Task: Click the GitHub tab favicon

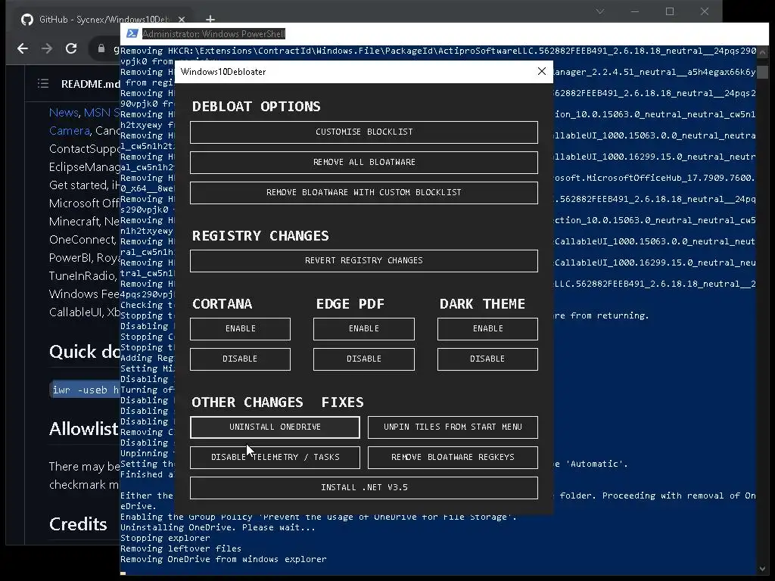Action: pyautogui.click(x=26, y=19)
